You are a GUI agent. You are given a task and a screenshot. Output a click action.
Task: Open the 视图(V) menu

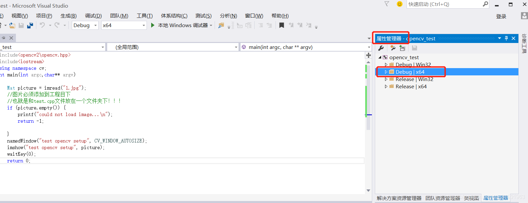[x=20, y=16]
